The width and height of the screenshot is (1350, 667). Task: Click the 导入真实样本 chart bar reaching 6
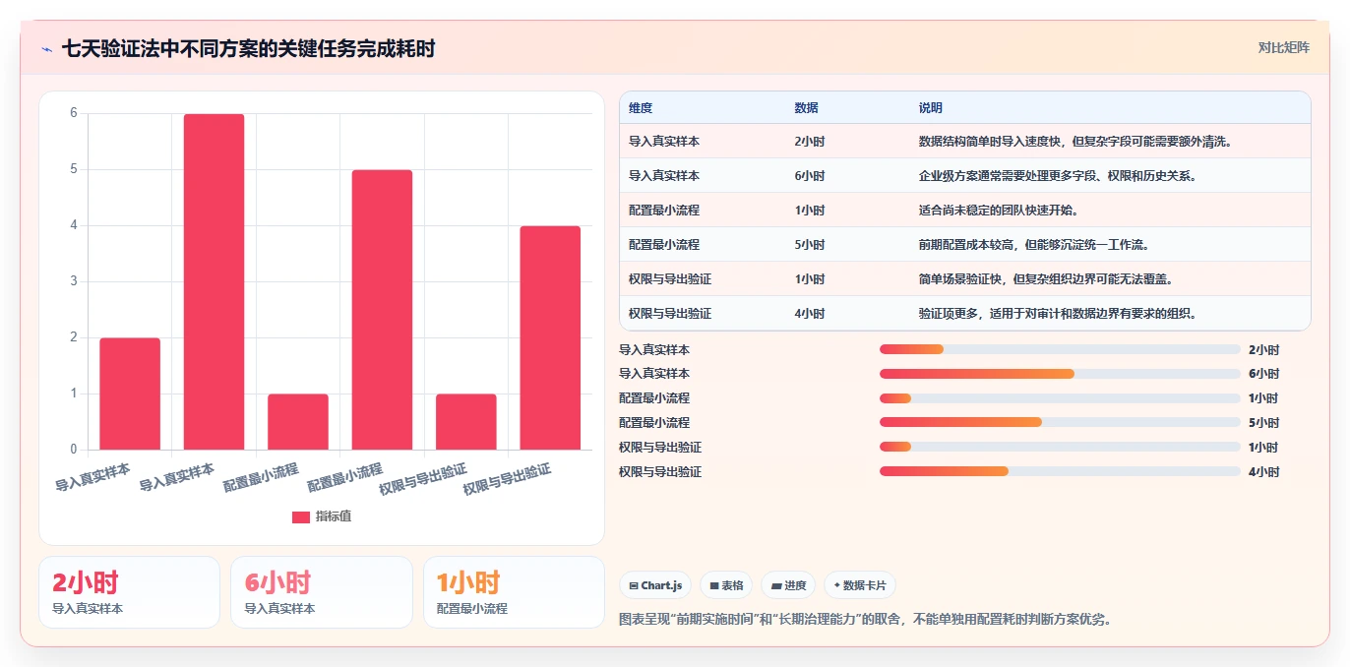pos(214,281)
